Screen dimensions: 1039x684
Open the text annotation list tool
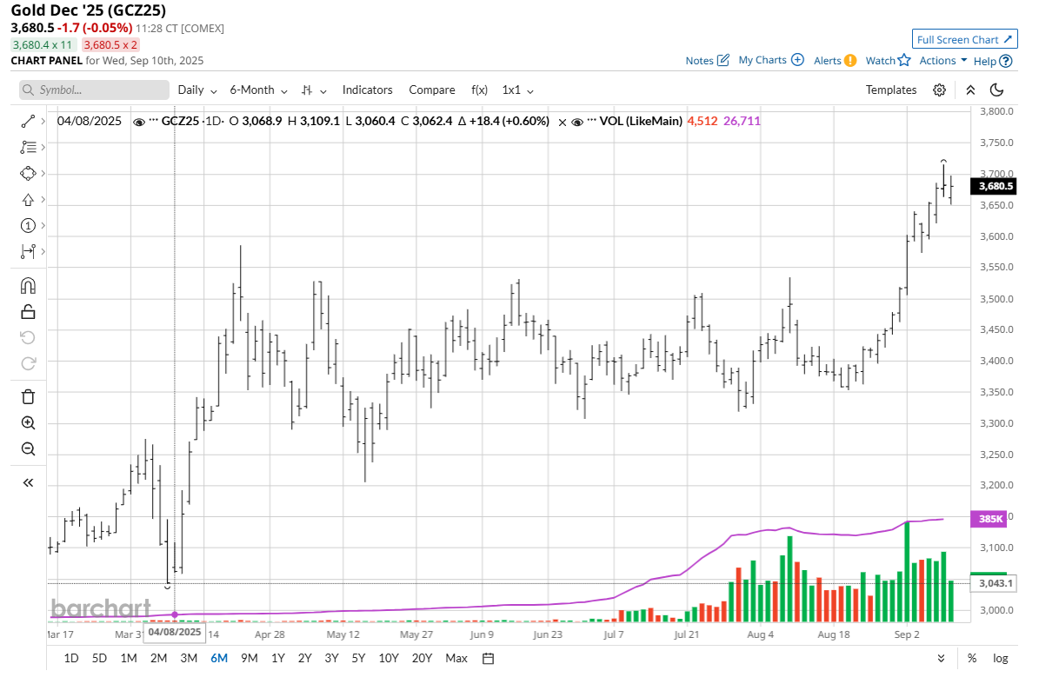pos(28,147)
